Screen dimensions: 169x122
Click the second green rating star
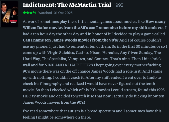point(27,13)
